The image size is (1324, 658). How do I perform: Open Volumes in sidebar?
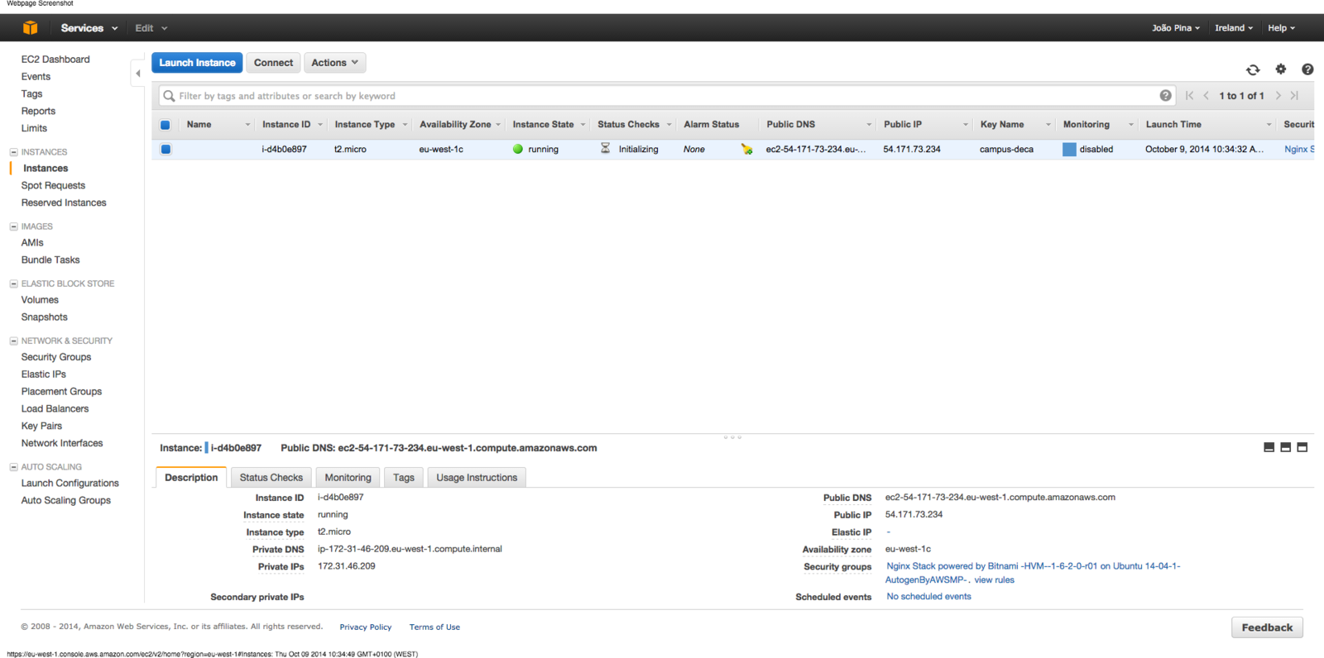[40, 300]
